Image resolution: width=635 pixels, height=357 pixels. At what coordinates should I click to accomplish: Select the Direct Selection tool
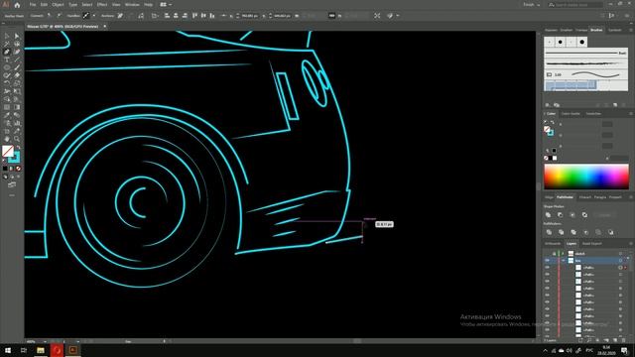(17, 37)
